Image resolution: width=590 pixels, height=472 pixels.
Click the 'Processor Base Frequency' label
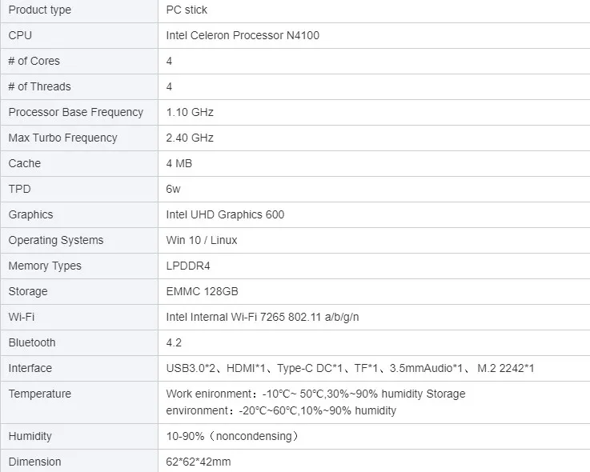(76, 112)
